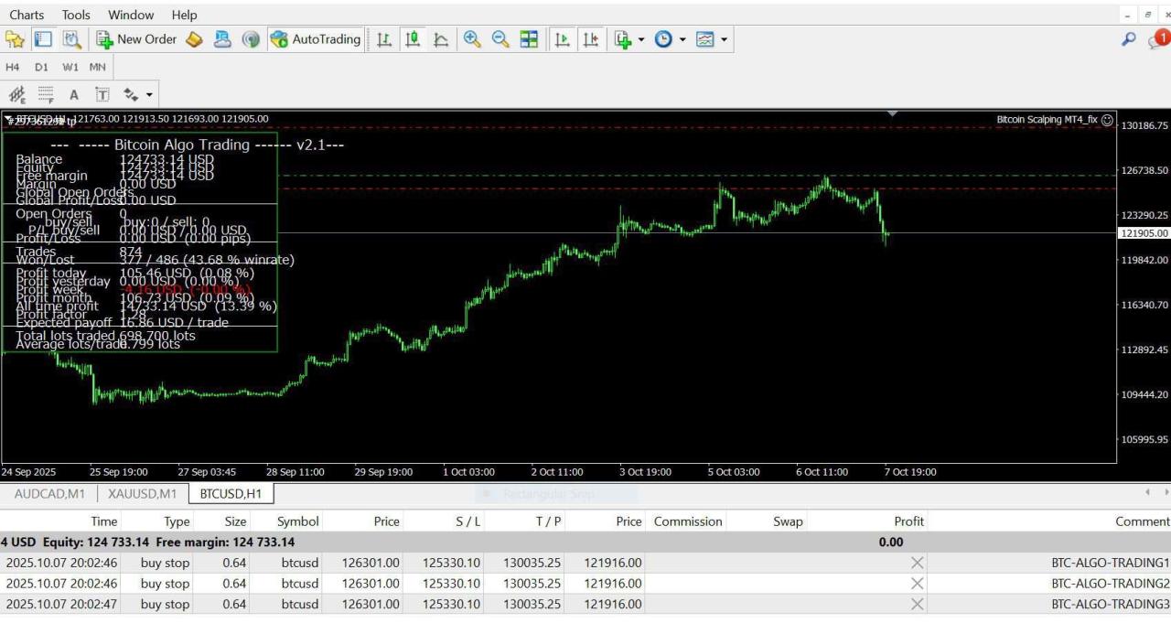1171x623 pixels.
Task: Sort orders by the Profit column header
Action: (909, 521)
